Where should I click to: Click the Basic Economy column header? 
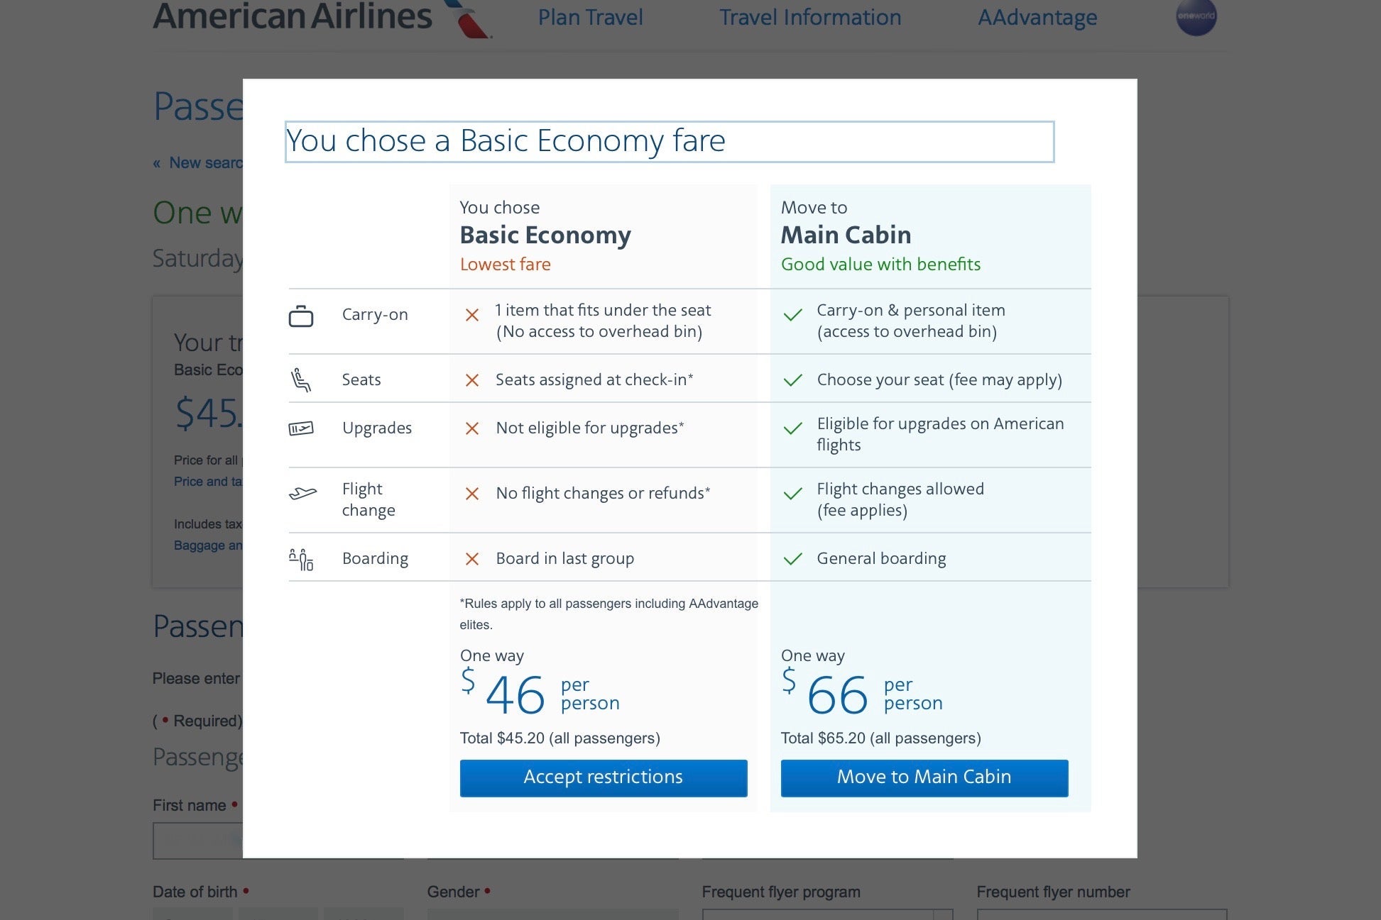click(545, 235)
